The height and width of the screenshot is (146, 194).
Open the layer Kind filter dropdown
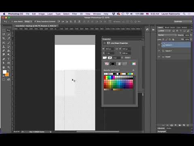click(x=164, y=31)
